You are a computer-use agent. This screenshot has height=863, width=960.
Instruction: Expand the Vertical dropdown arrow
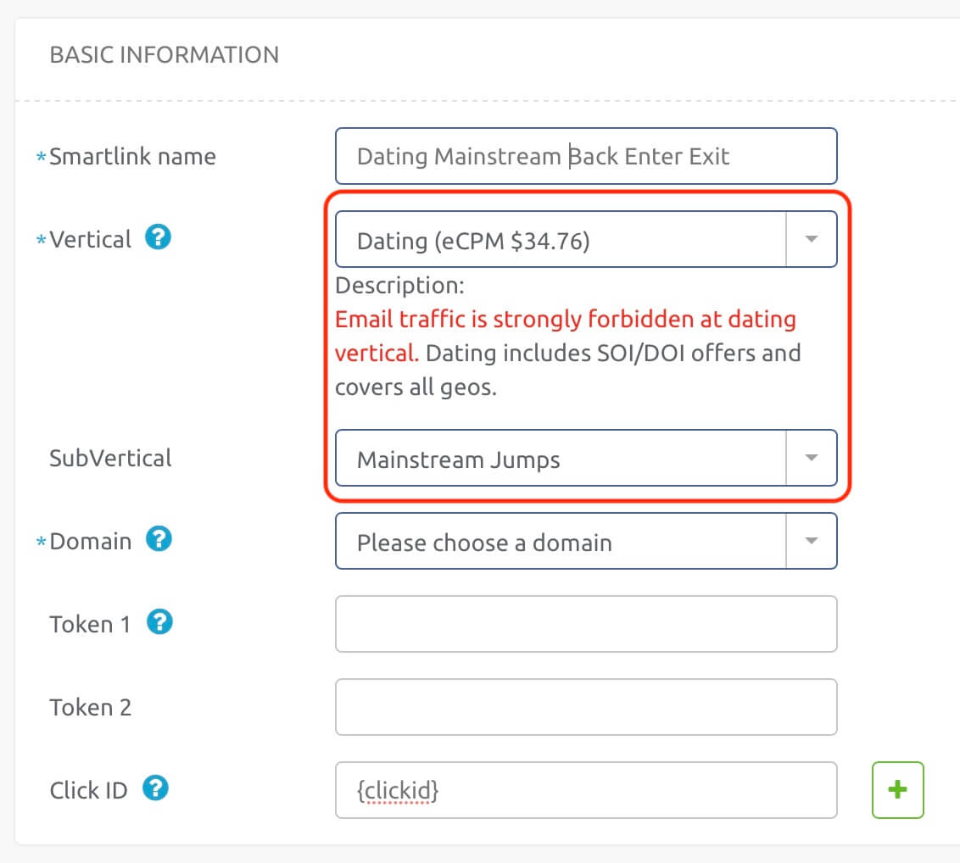point(812,239)
